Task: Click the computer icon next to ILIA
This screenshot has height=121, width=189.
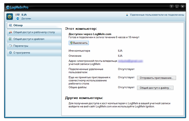Action: [17, 15]
